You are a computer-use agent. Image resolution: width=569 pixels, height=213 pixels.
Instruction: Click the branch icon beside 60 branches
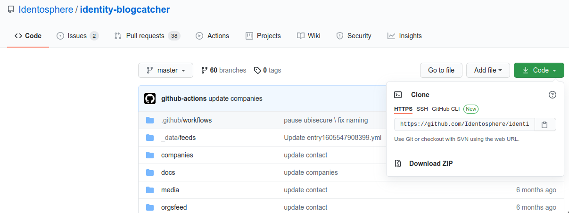coord(204,70)
